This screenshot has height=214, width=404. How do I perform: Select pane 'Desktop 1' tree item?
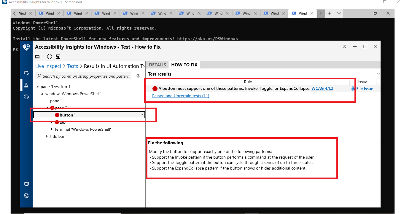pyautogui.click(x=56, y=87)
